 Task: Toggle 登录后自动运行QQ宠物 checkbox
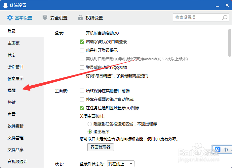click(x=82, y=68)
